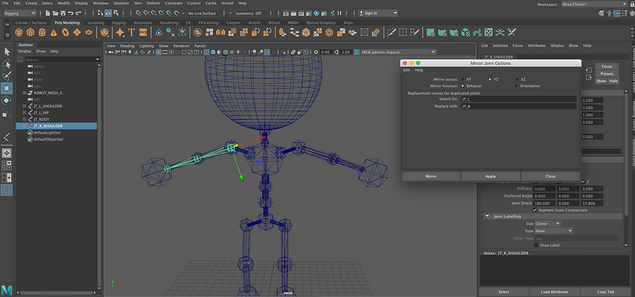Viewport: 635px width, 297px height.
Task: Activate the Scale tool in toolbox
Action: pyautogui.click(x=7, y=113)
